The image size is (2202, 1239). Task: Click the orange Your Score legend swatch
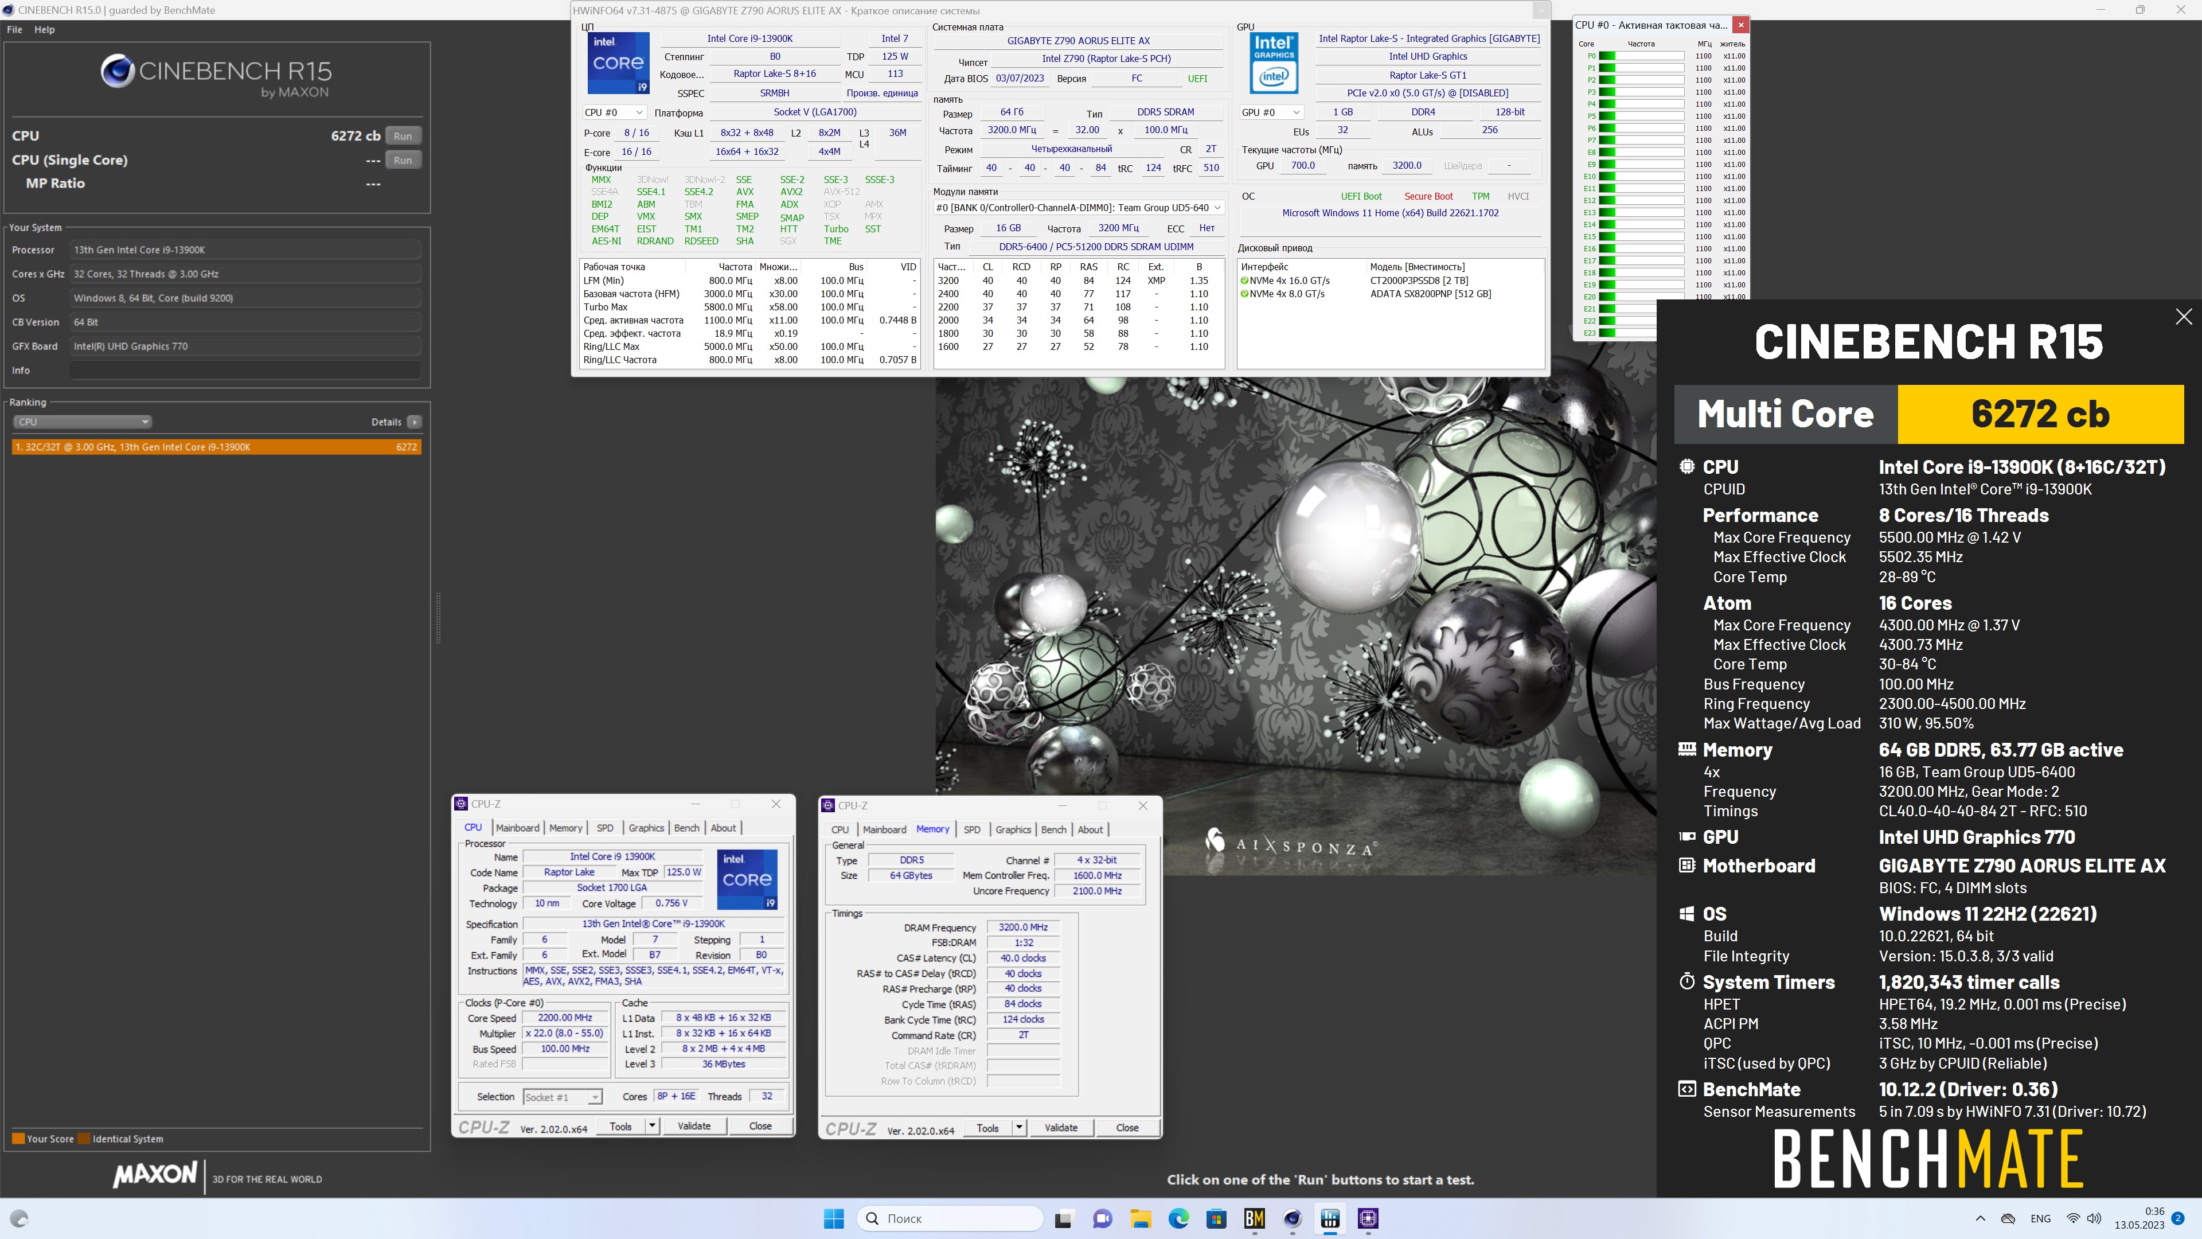18,1139
